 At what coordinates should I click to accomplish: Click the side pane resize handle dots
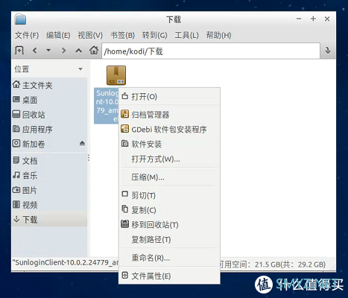89,157
